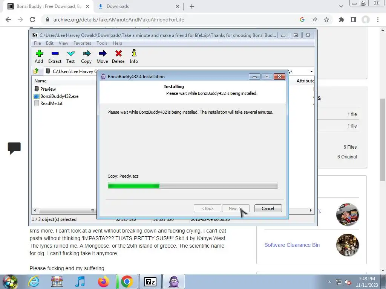This screenshot has height=289, width=386.
Task: Open the 7-Zip Favorites menu
Action: pyautogui.click(x=82, y=43)
